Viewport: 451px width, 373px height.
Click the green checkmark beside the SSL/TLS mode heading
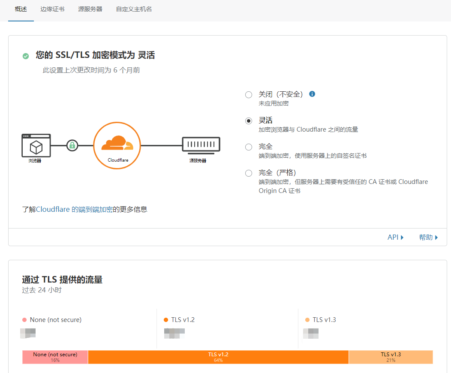tap(25, 56)
